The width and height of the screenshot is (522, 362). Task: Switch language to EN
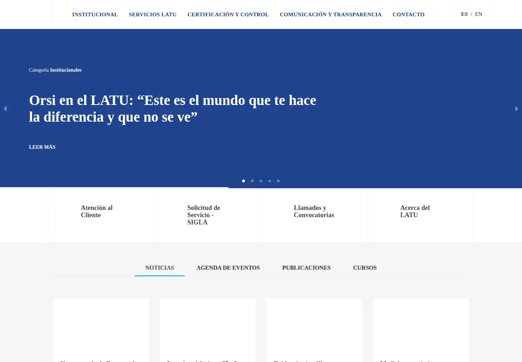point(478,14)
